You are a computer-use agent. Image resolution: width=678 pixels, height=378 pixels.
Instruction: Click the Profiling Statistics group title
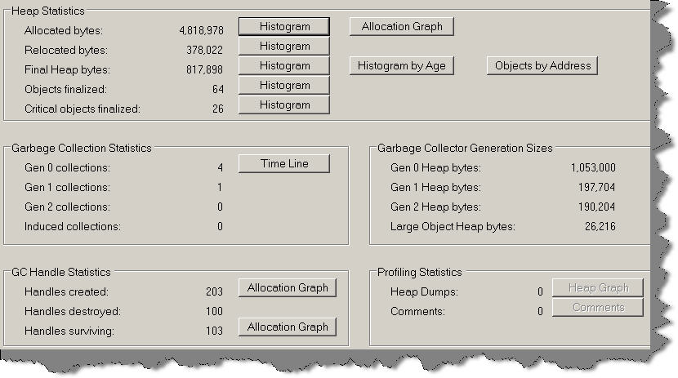pyautogui.click(x=419, y=272)
